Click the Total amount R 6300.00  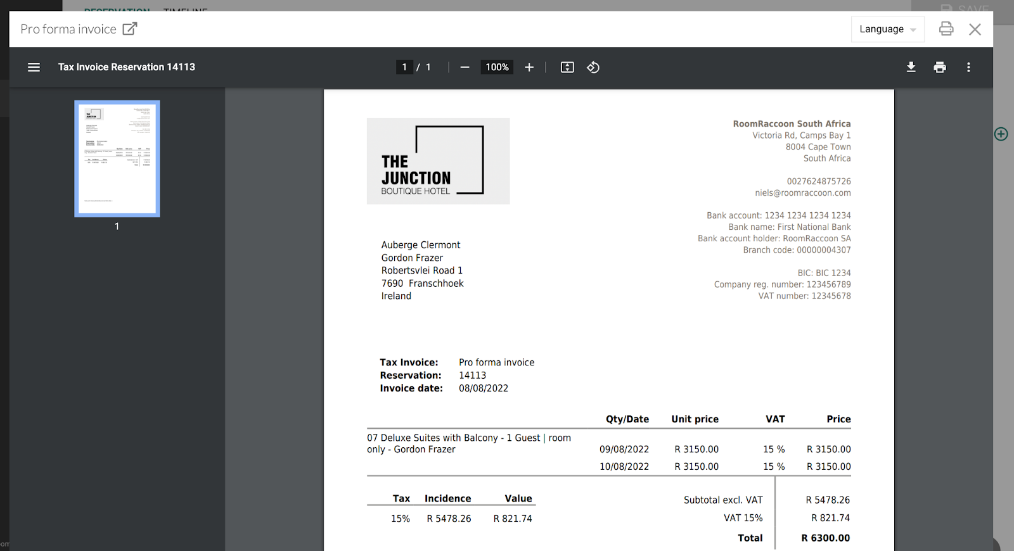click(x=825, y=538)
